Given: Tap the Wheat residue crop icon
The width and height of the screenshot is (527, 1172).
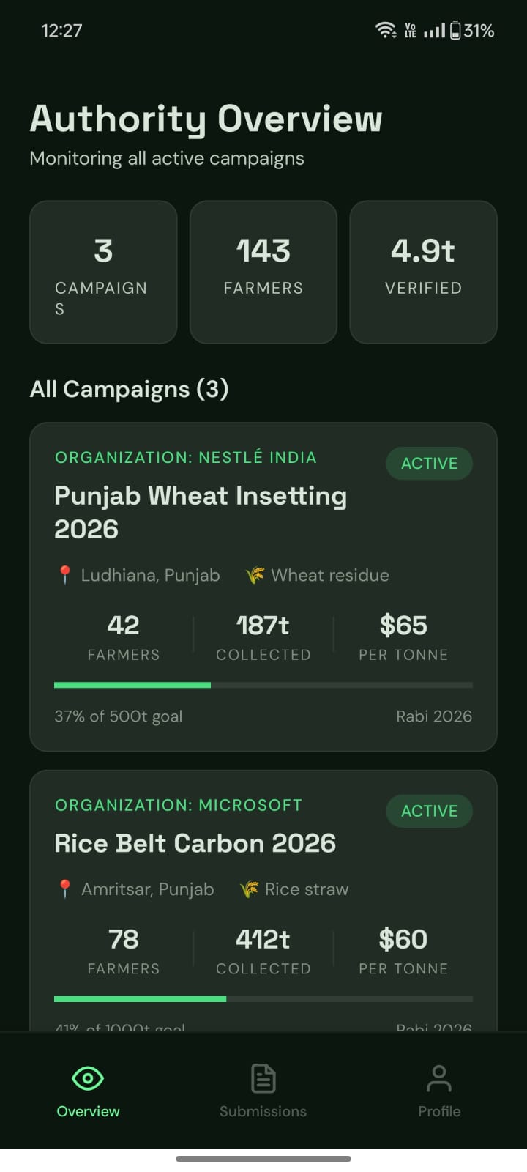Looking at the screenshot, I should point(255,575).
